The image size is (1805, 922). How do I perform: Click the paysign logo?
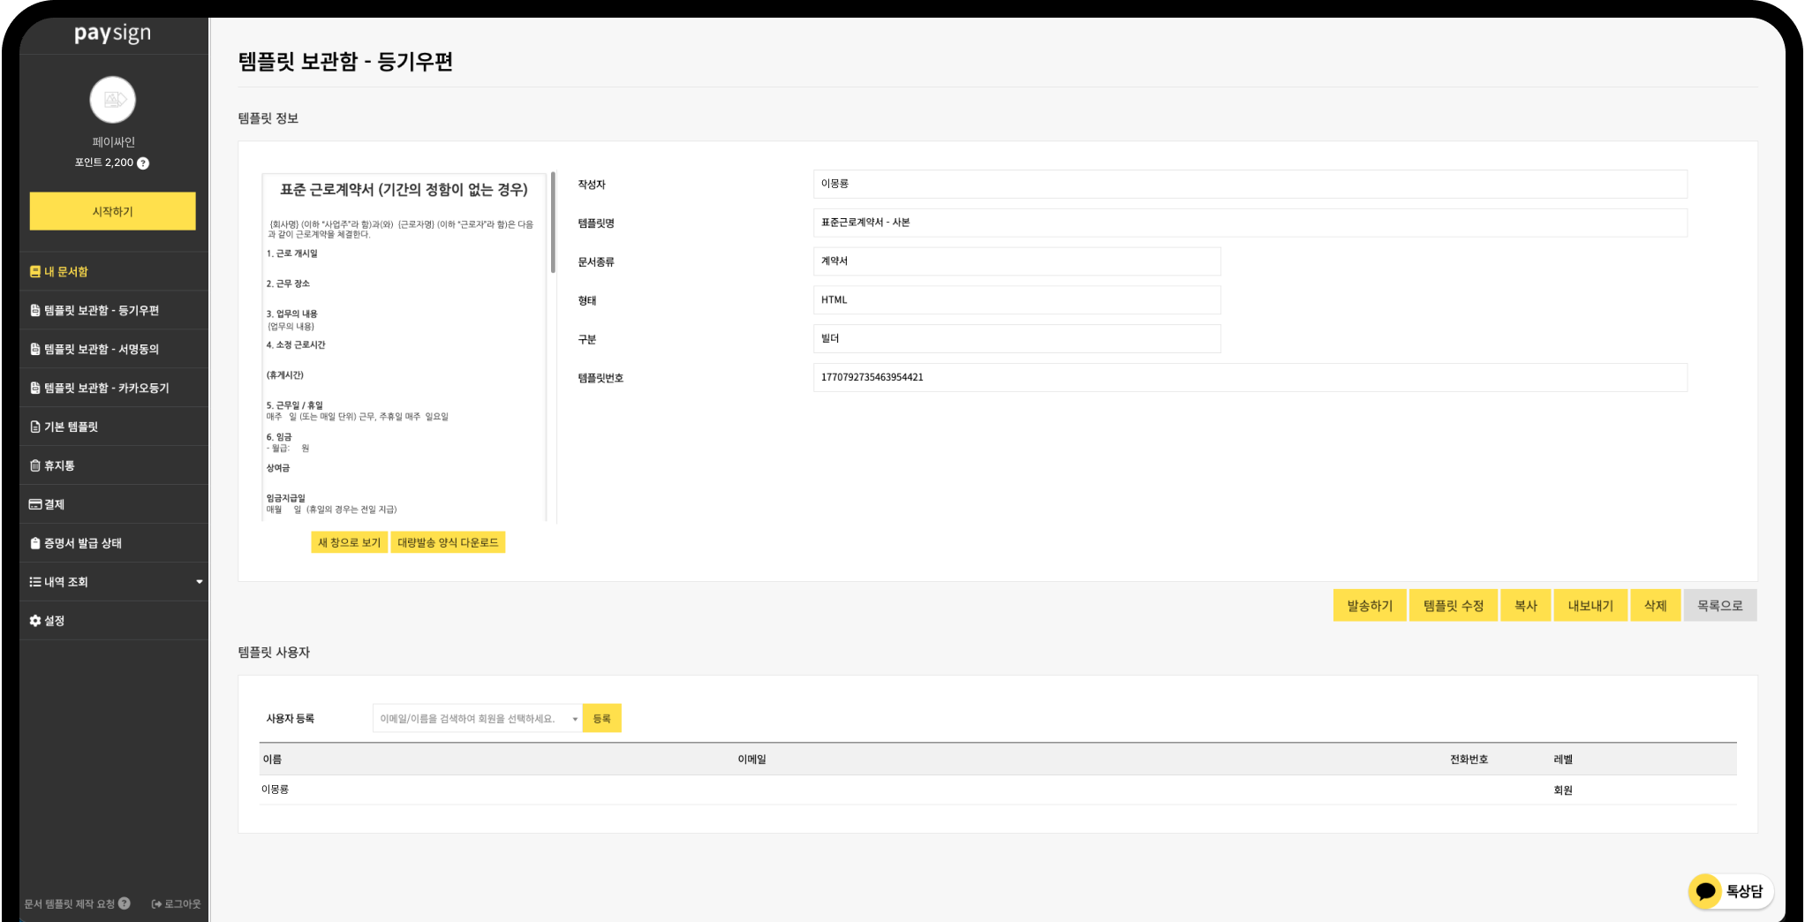(x=113, y=34)
